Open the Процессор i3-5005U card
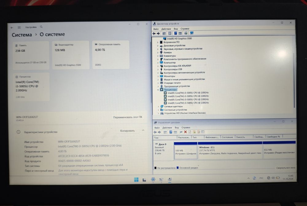Screen dimensions: 307x206 (x=31, y=87)
